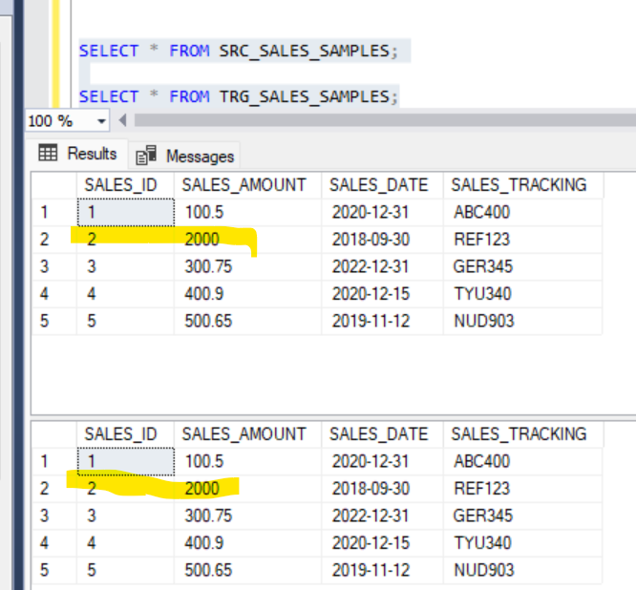The height and width of the screenshot is (590, 636).
Task: Select the 2000 cell in the second result grid
Action: (x=202, y=489)
